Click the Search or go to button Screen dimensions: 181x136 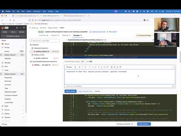click(13, 36)
